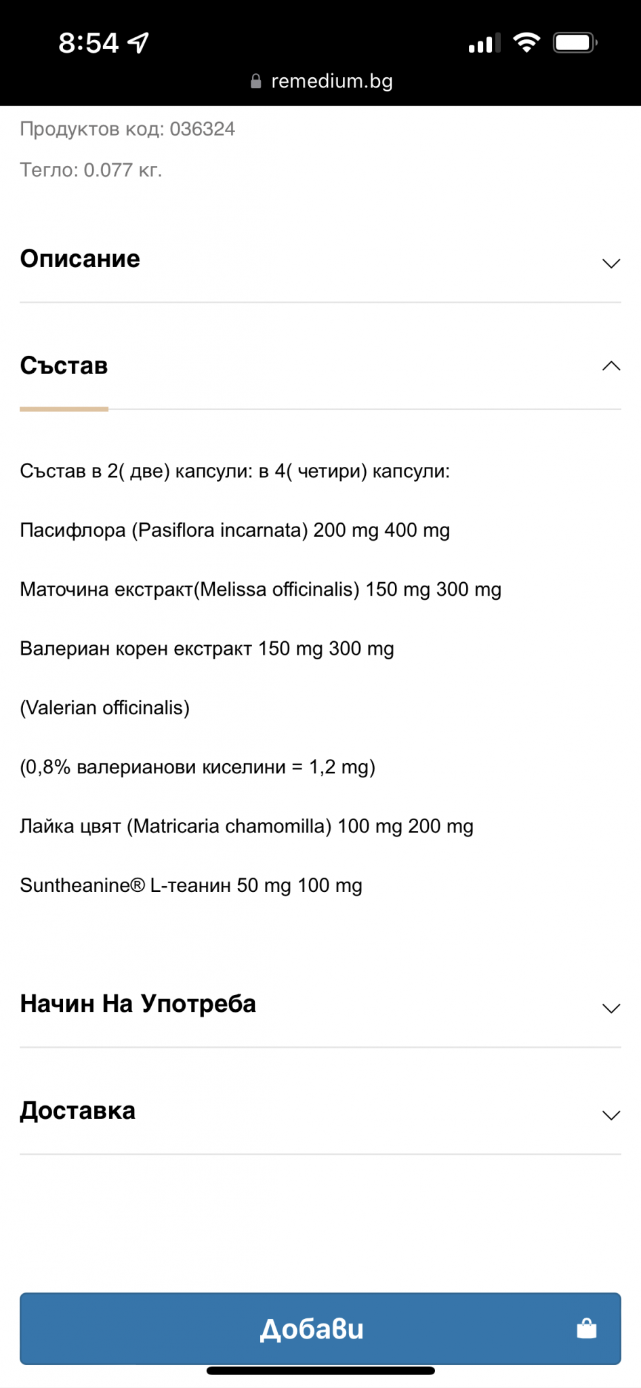This screenshot has height=1388, width=641.
Task: Tap the battery indicator icon
Action: tap(575, 43)
